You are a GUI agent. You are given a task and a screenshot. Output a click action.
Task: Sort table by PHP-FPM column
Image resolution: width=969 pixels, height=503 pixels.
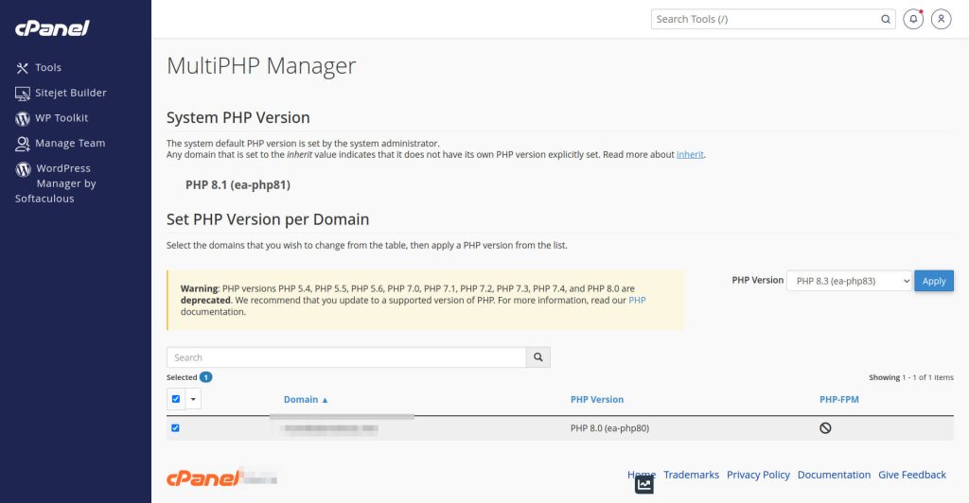pos(838,399)
